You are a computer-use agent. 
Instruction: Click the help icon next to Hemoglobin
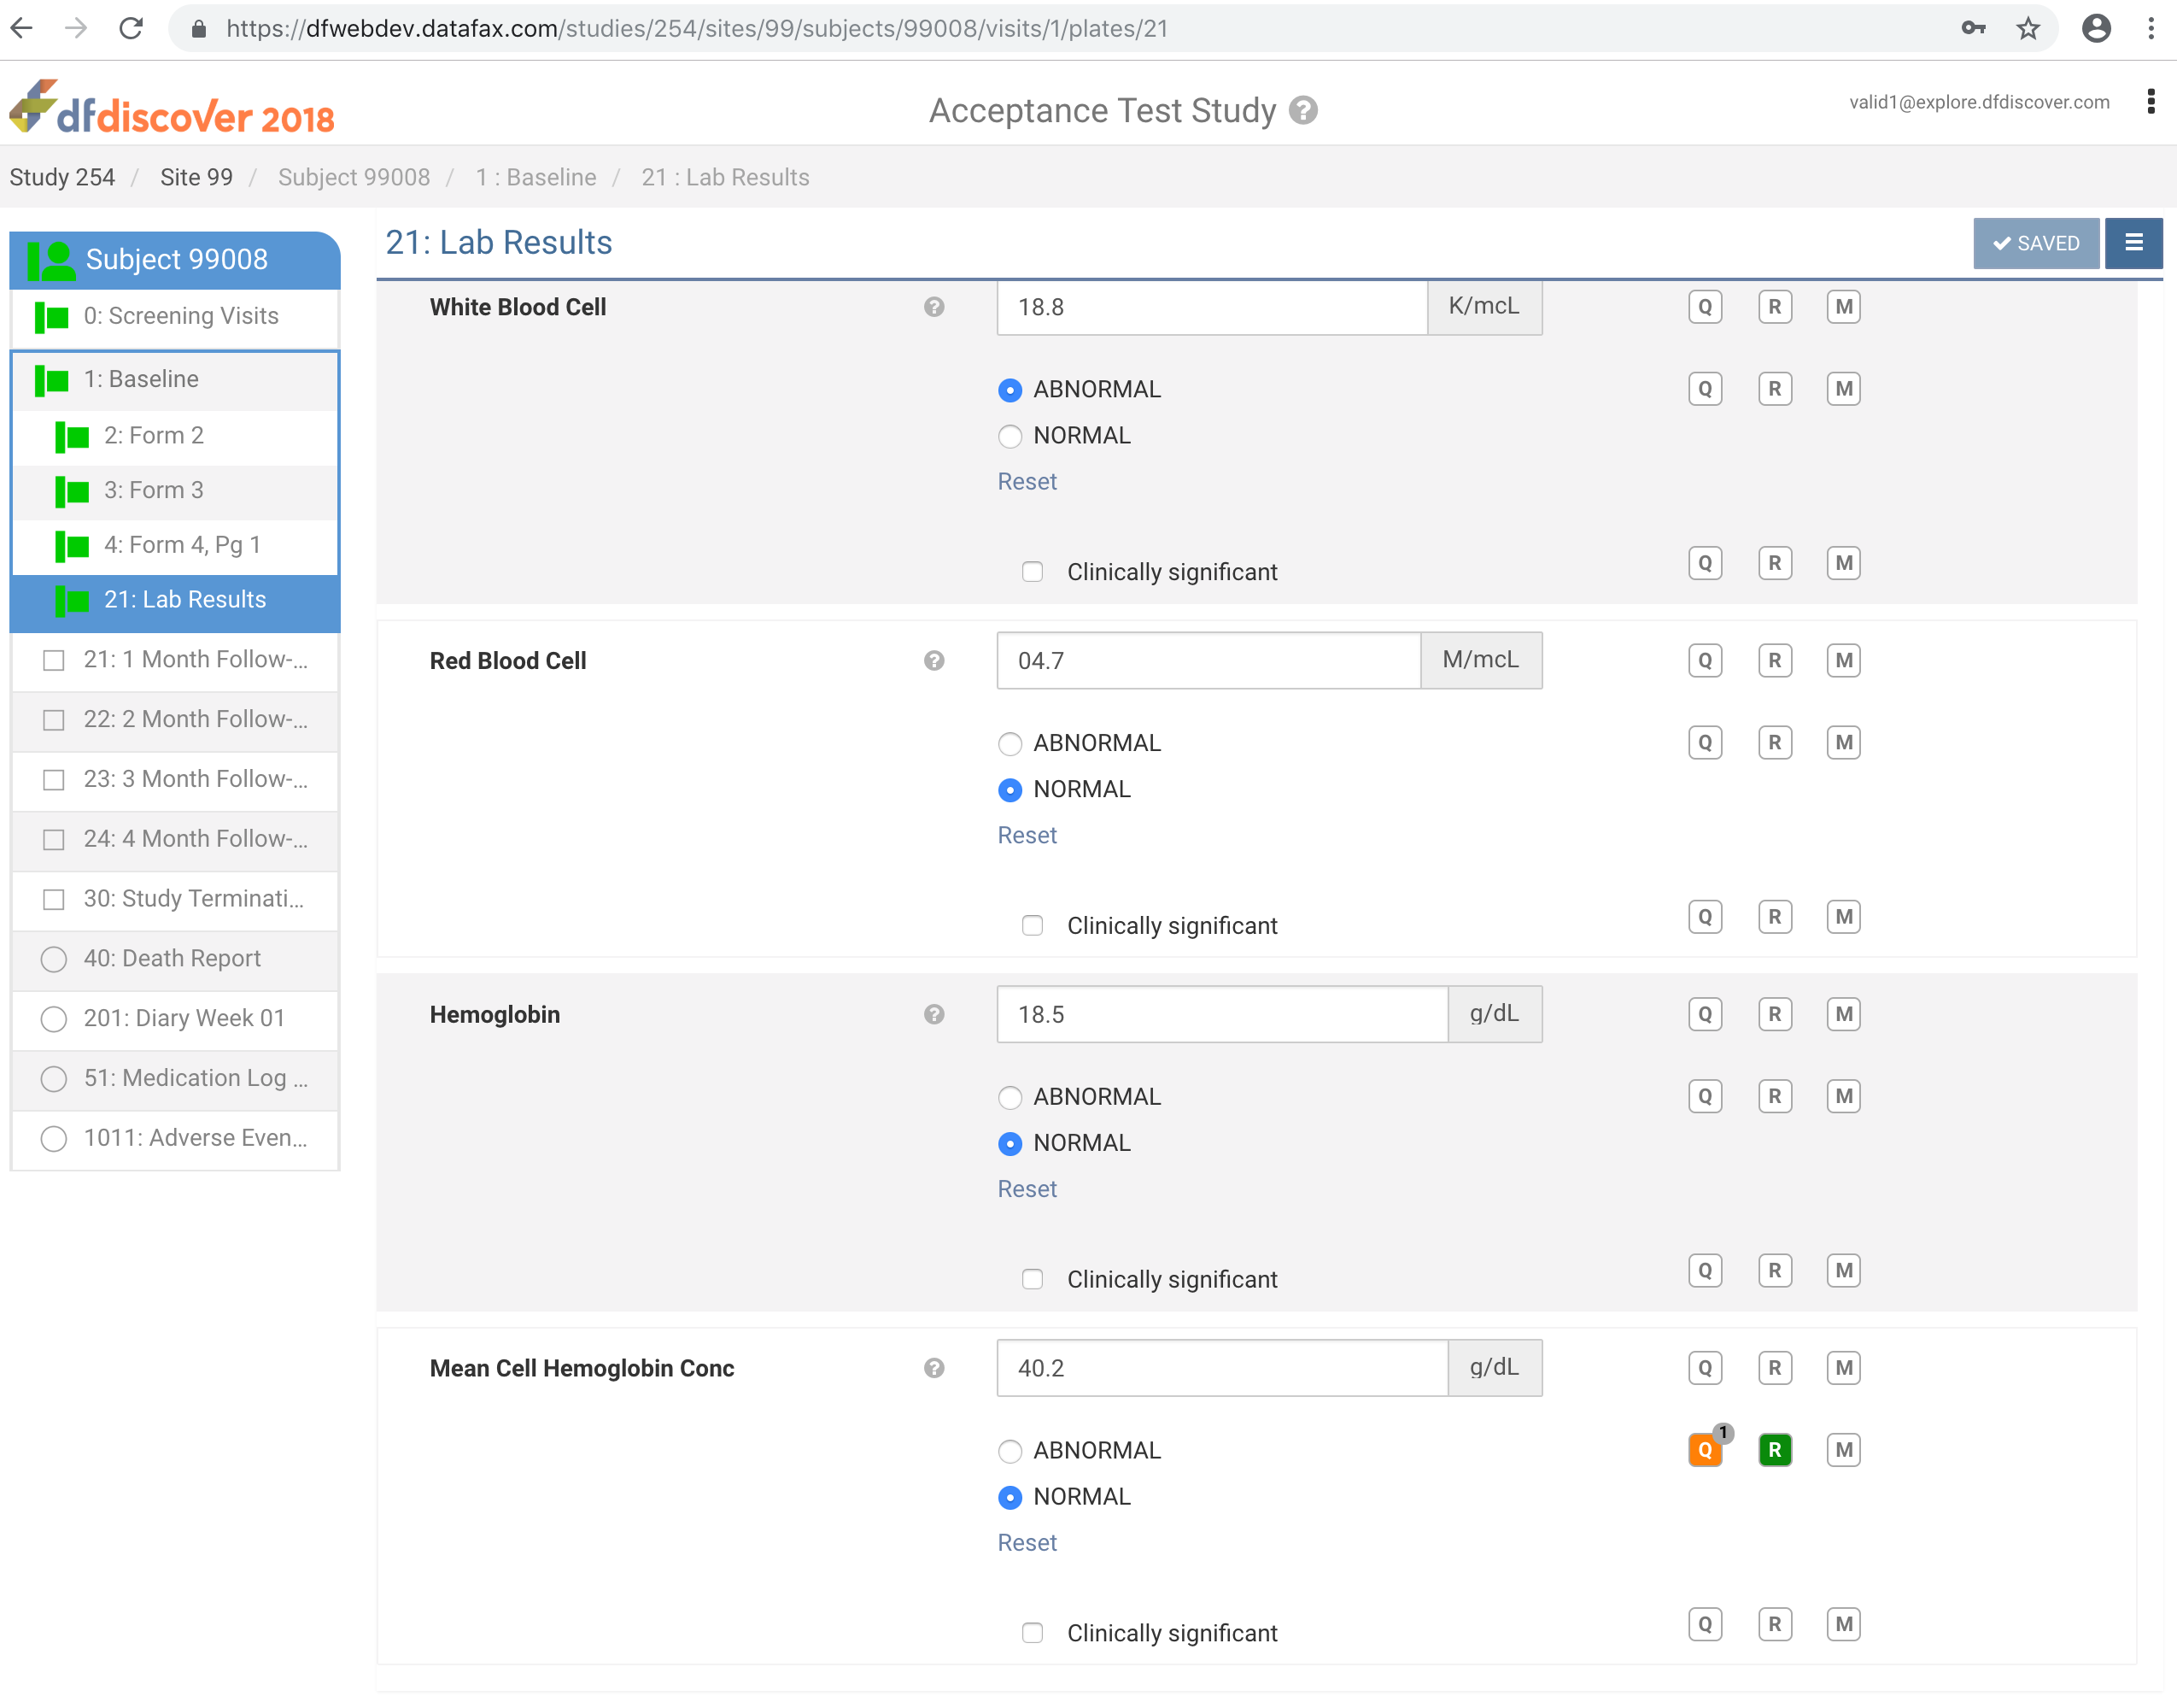tap(933, 1014)
